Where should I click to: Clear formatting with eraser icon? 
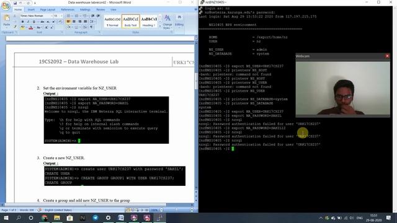(60, 22)
